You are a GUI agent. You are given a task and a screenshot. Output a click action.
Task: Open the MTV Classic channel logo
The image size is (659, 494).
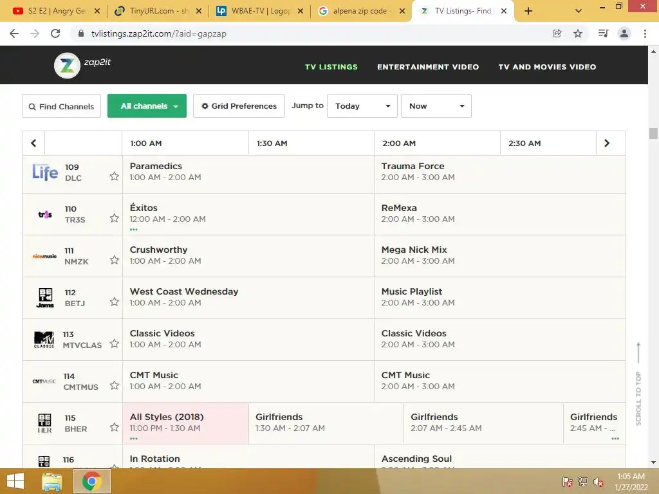pyautogui.click(x=44, y=340)
